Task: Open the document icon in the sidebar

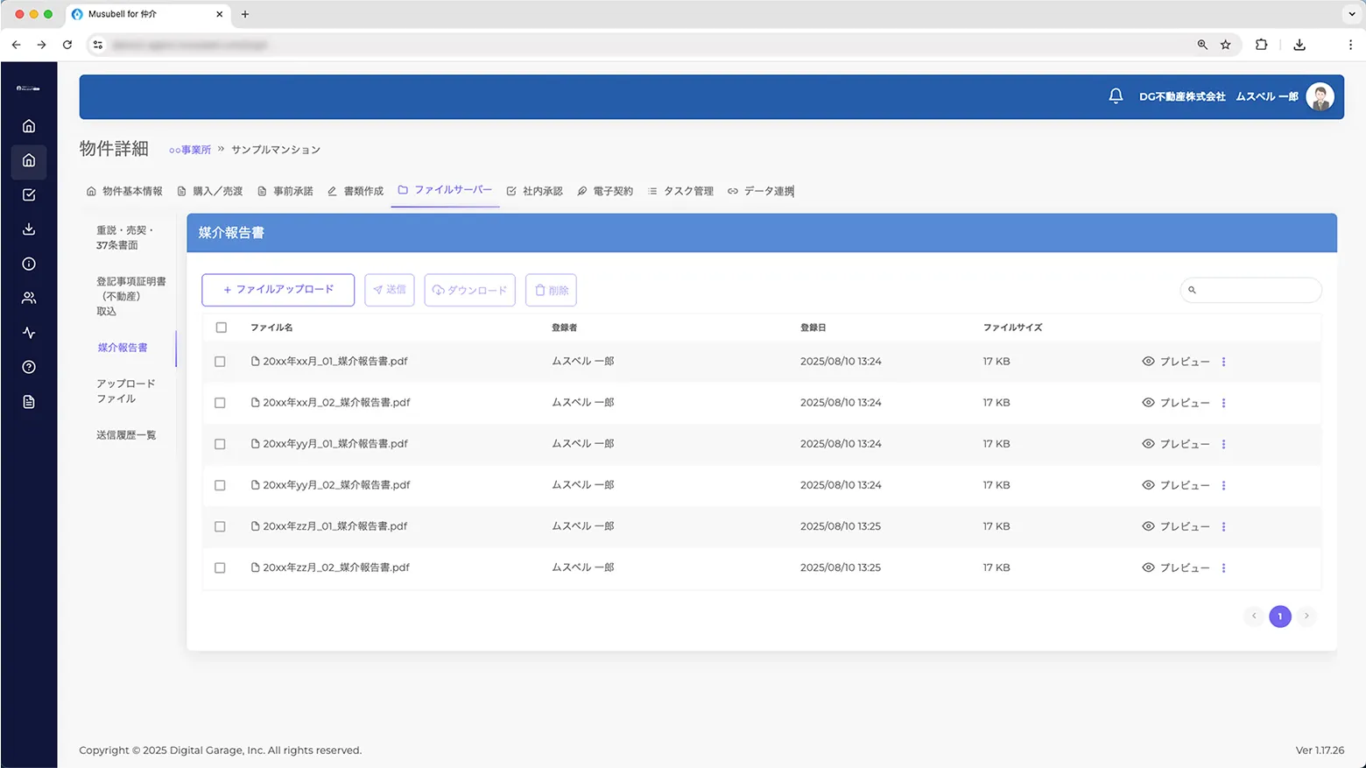Action: (x=29, y=402)
